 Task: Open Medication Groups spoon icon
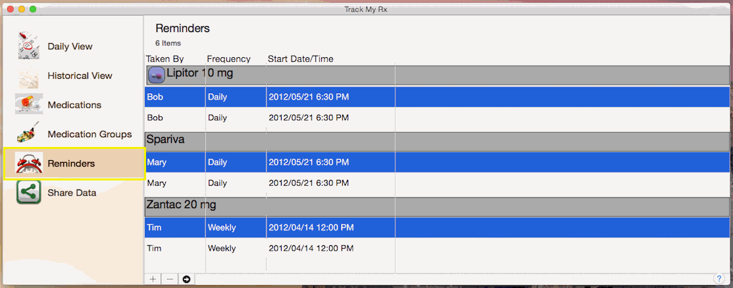(29, 134)
